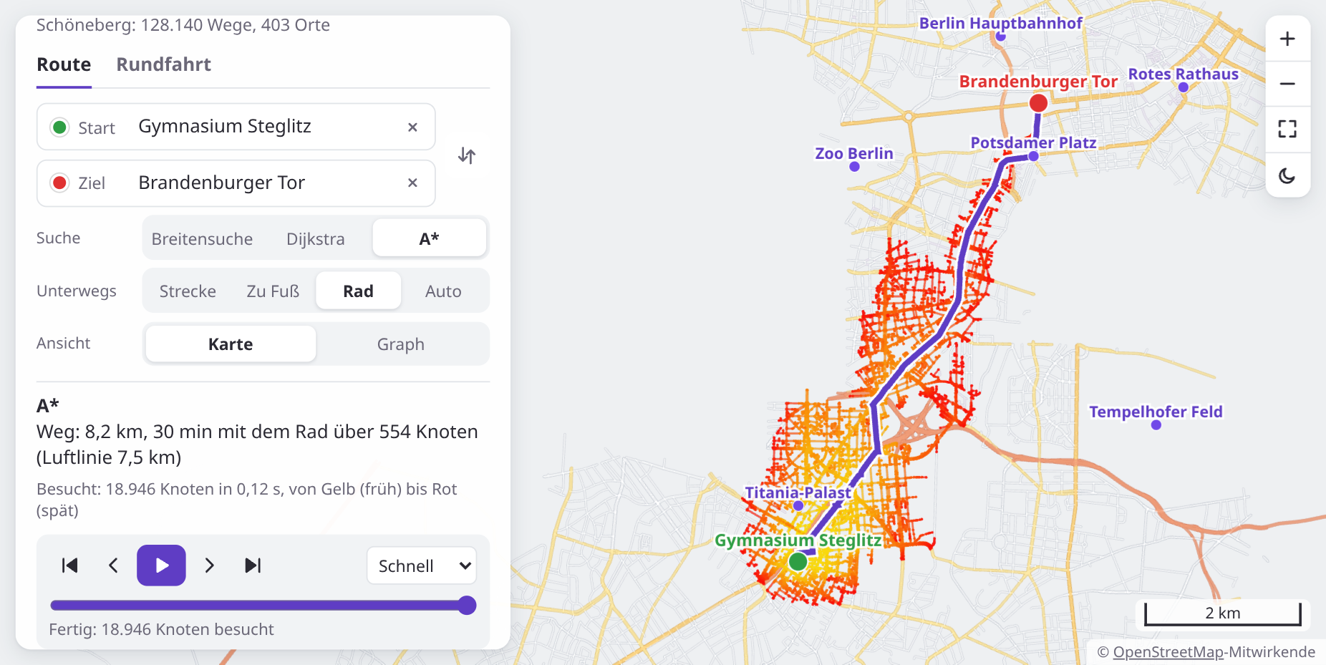The image size is (1326, 665).
Task: Select the Tempelhofer Feld map point
Action: [1156, 425]
